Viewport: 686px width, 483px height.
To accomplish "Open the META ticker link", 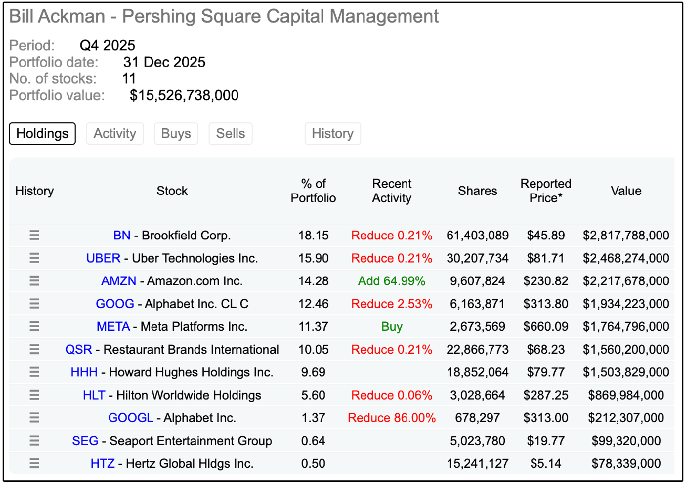I will (x=113, y=327).
